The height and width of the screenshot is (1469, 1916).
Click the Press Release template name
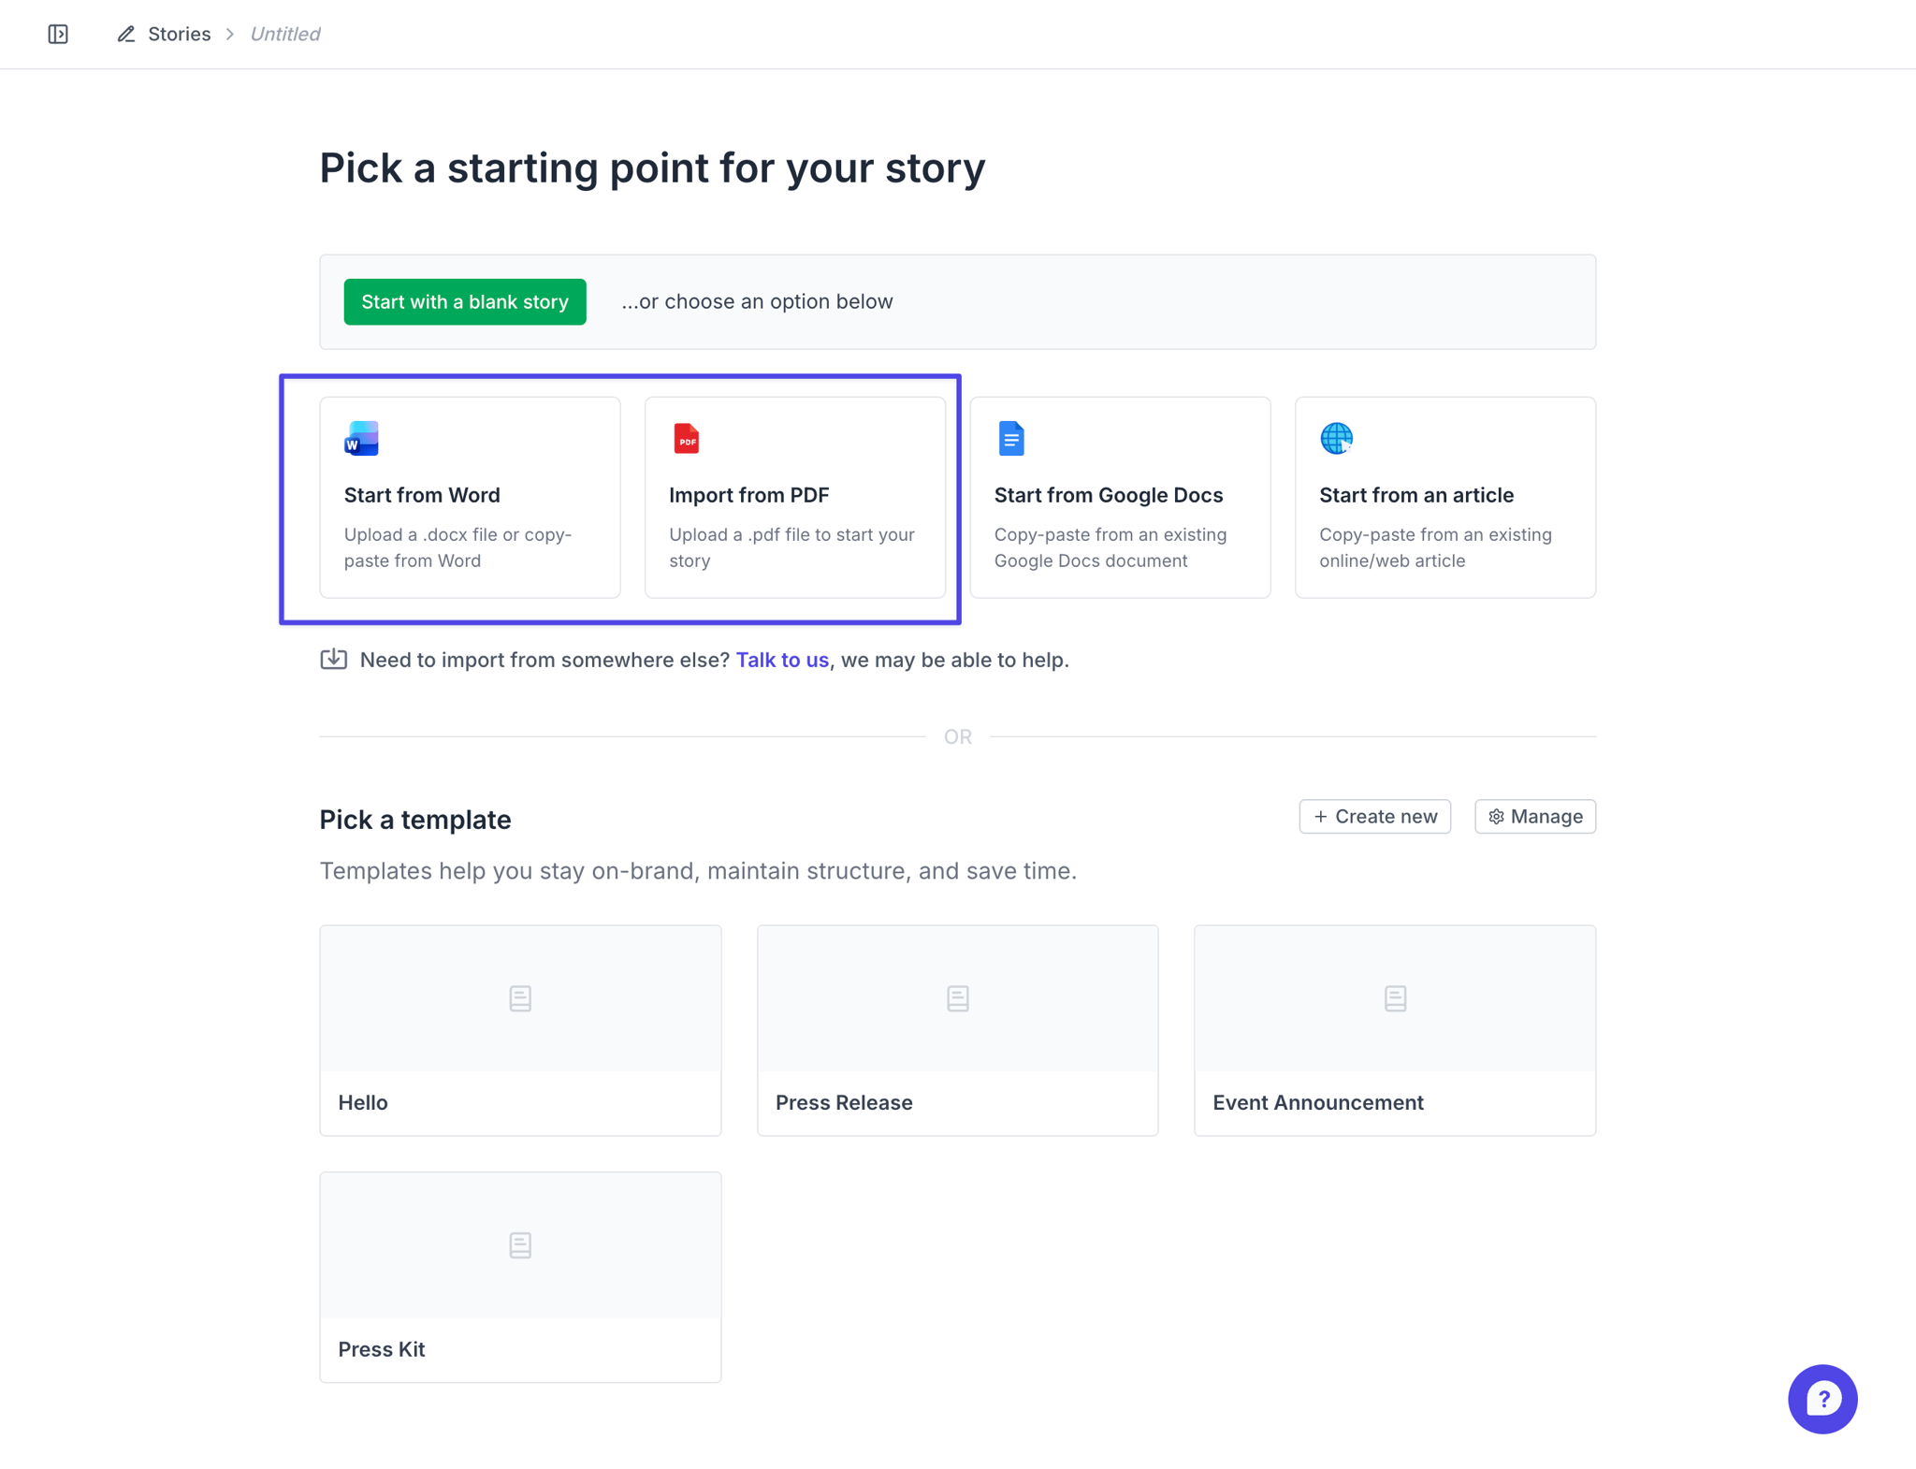pos(844,1102)
